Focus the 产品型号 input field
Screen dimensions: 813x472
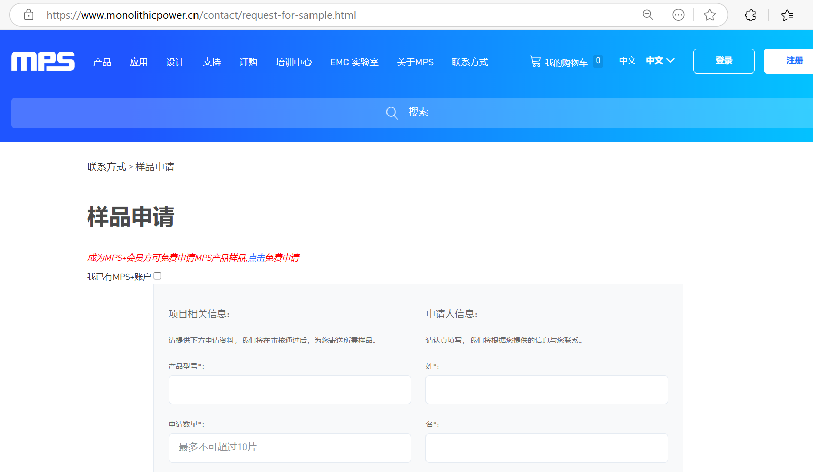click(290, 389)
